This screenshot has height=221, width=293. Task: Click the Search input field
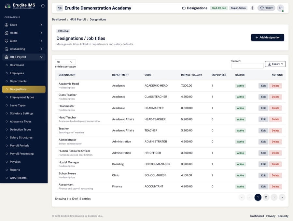(x=247, y=66)
